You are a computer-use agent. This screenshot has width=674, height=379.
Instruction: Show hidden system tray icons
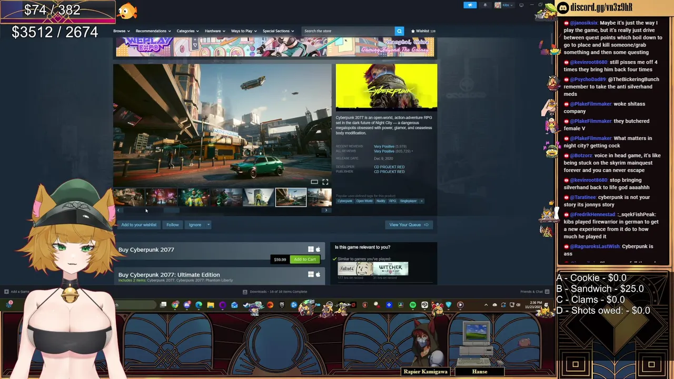tap(487, 305)
